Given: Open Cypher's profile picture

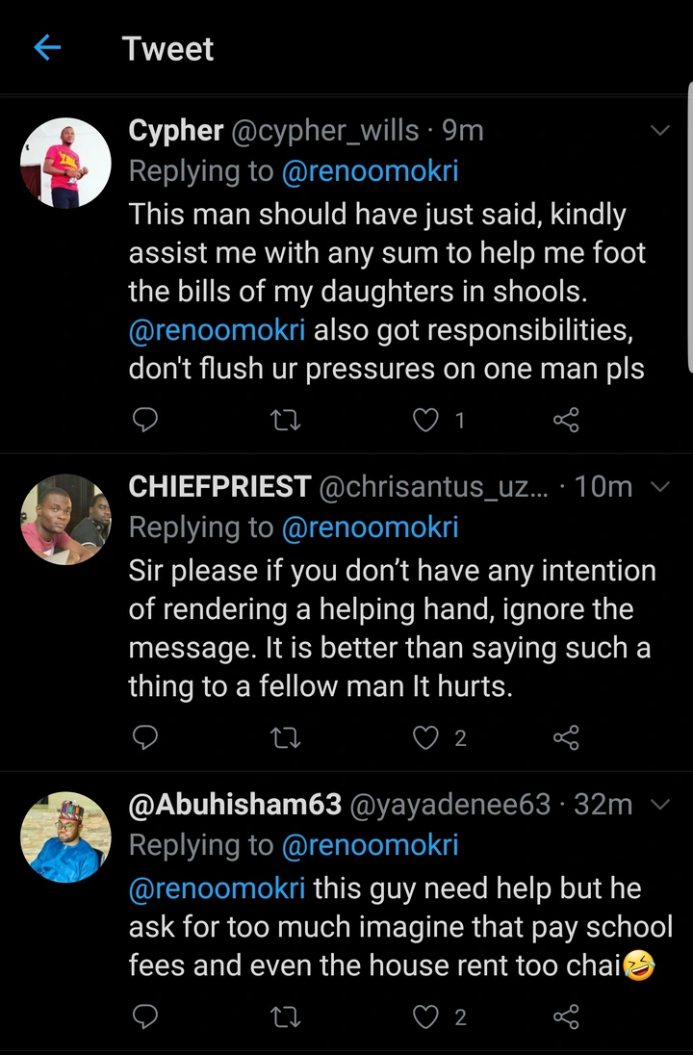Looking at the screenshot, I should pyautogui.click(x=66, y=163).
